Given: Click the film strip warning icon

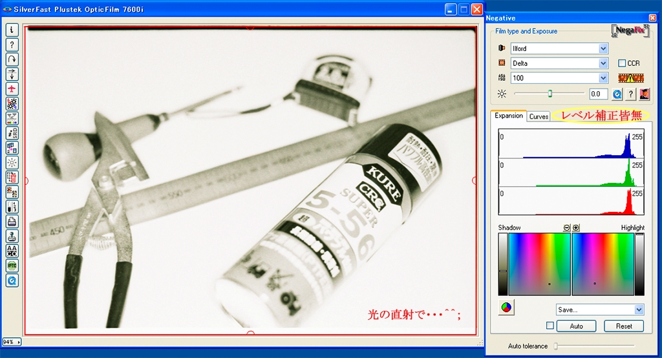Looking at the screenshot, I should point(631,78).
